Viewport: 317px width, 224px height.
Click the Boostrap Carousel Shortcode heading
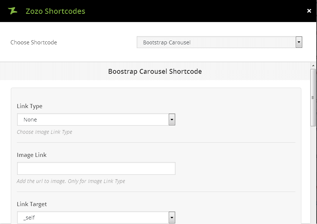[x=155, y=71]
